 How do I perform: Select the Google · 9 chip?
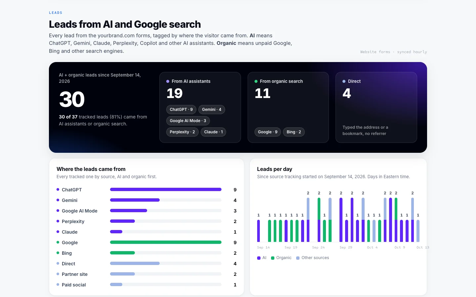coord(268,132)
